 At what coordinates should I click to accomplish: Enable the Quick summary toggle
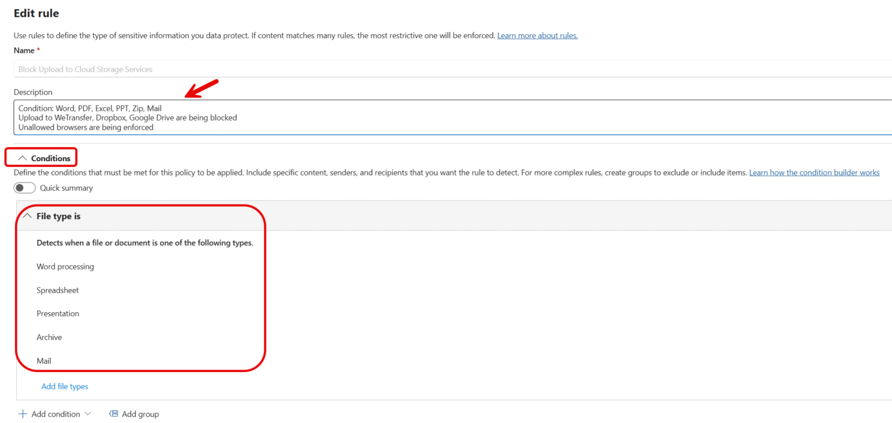click(24, 188)
